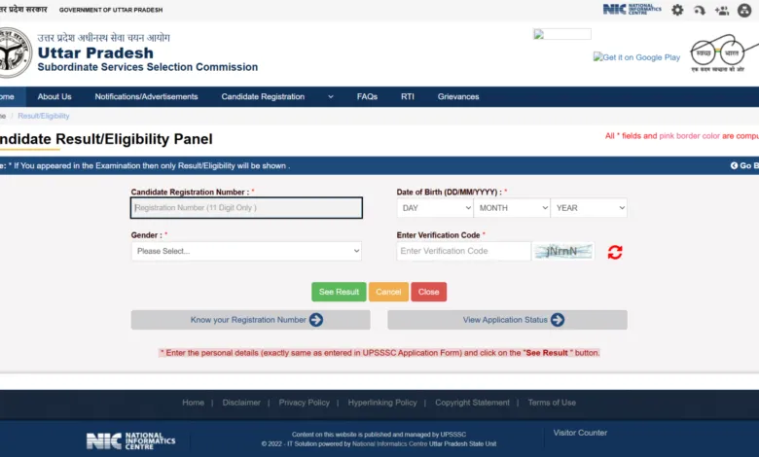Click Government of Uttar Pradesh header text

point(111,10)
